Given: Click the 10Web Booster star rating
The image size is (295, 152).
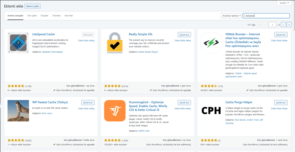Looking at the screenshot, I should click(209, 86).
